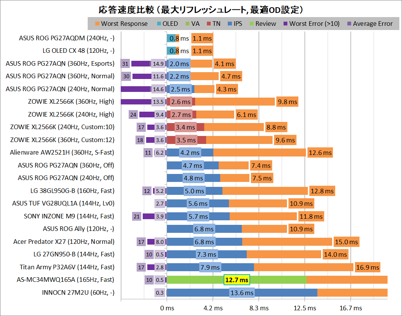The image size is (402, 316).
Task: Click the yellow highlighted 12.7 ms value
Action: [236, 280]
